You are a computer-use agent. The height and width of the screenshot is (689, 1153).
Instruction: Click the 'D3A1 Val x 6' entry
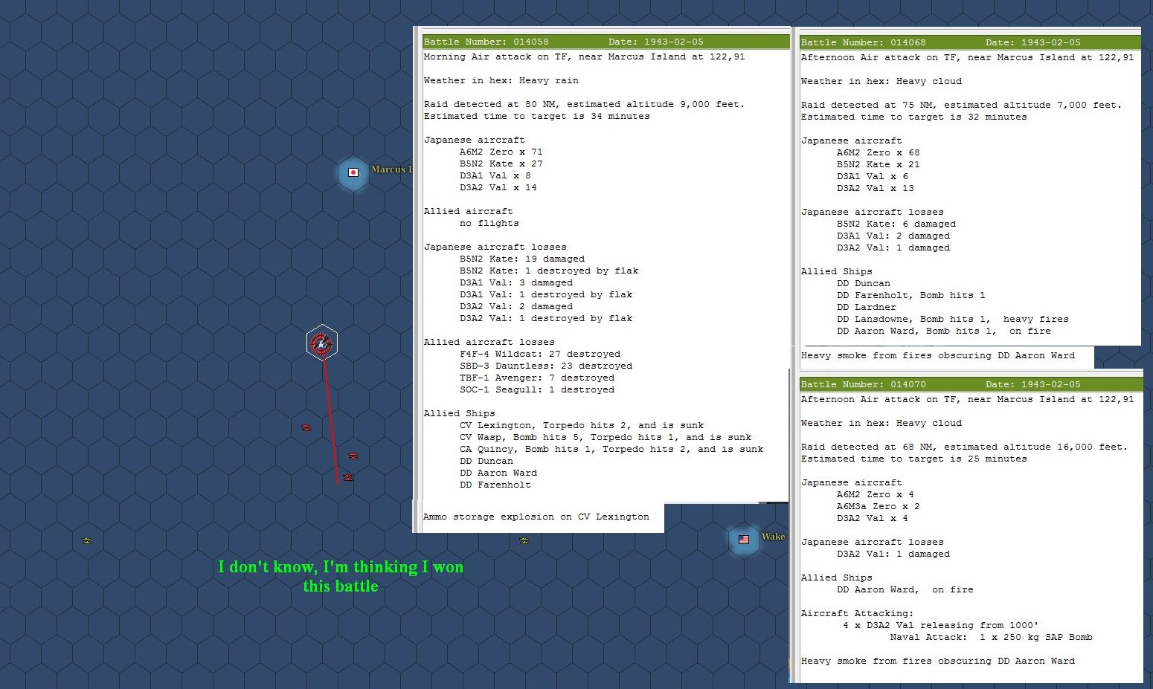tap(872, 176)
